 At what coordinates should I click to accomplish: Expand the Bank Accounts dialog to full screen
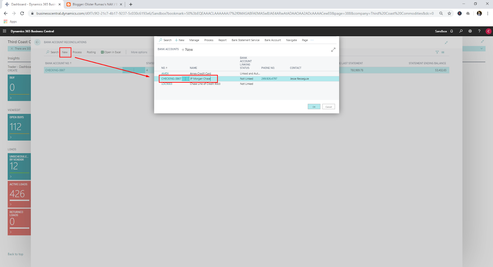tap(333, 50)
